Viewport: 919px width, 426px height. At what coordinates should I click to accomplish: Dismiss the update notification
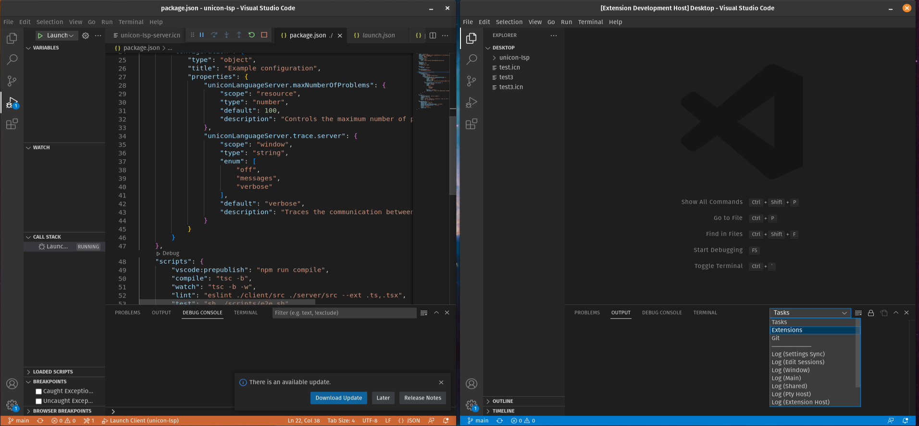pos(441,382)
